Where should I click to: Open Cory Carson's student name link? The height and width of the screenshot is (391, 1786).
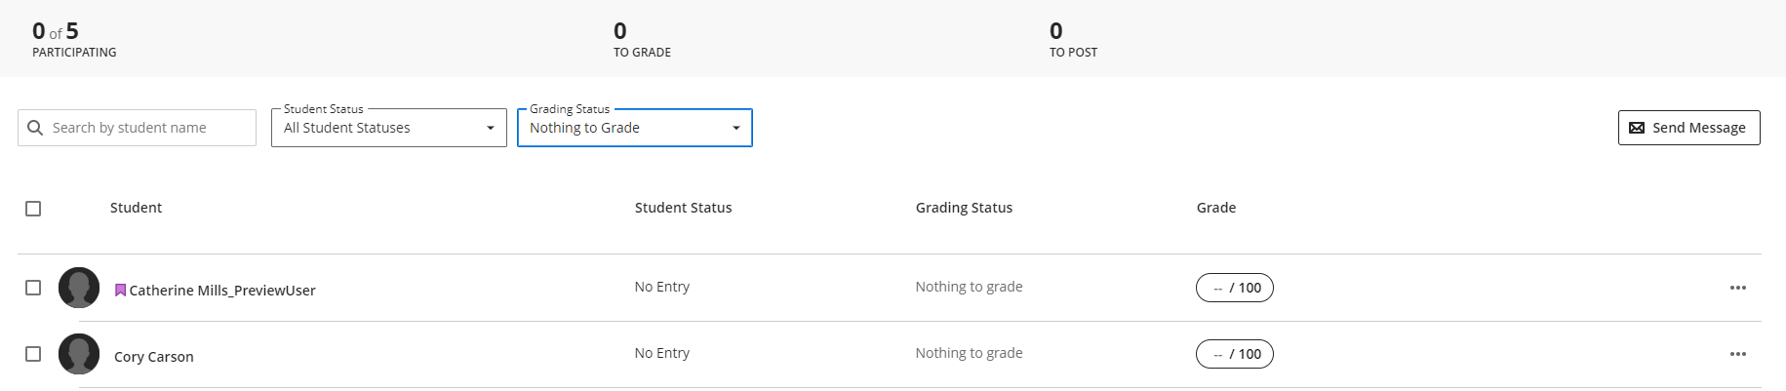pyautogui.click(x=154, y=357)
